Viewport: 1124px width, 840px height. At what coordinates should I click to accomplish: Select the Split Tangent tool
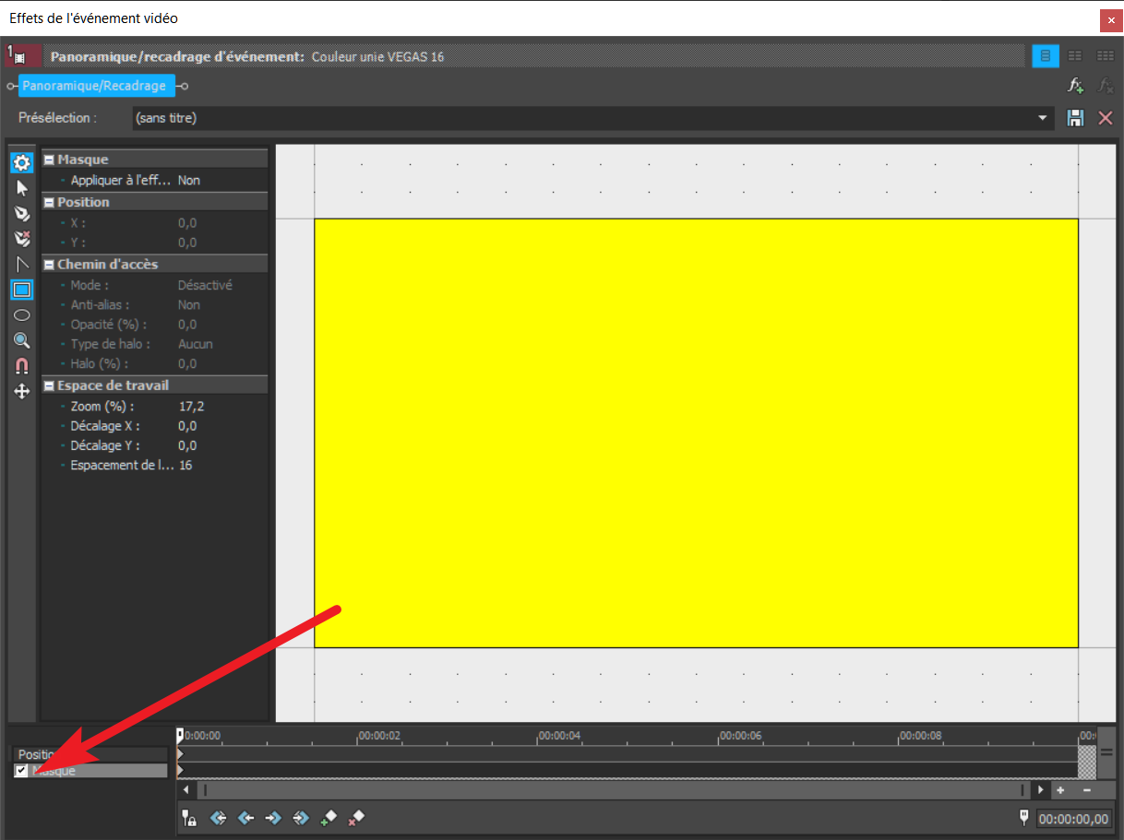22,265
